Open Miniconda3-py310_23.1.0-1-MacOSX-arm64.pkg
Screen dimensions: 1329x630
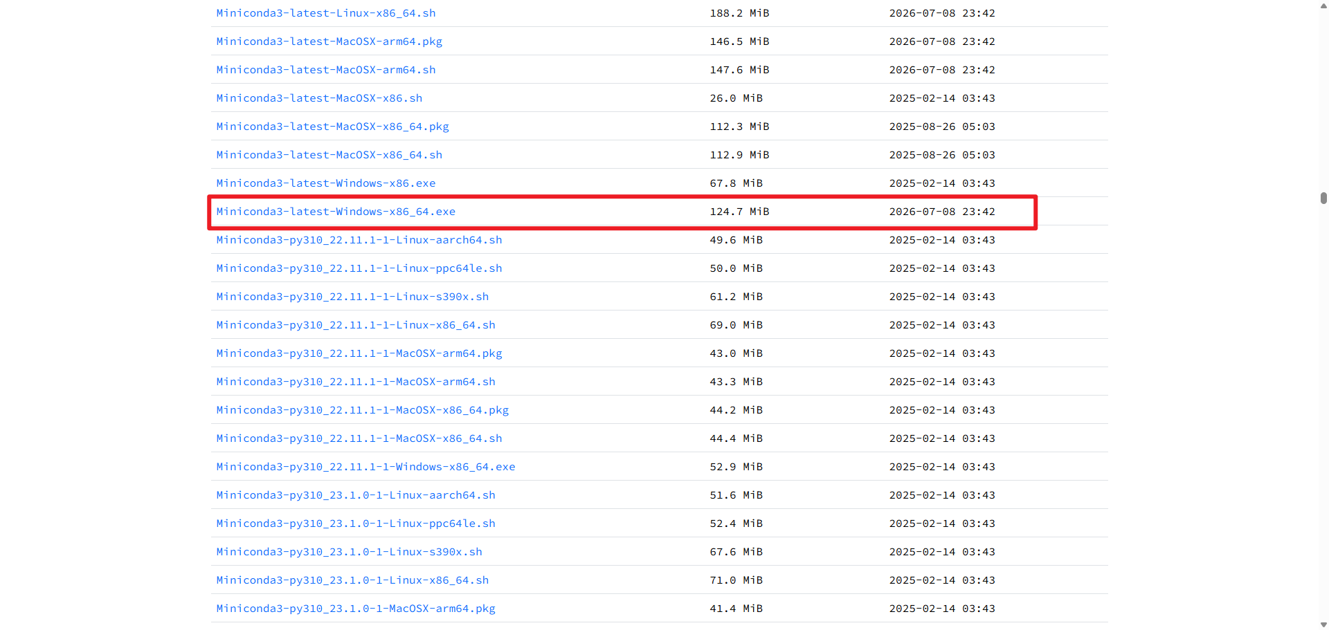356,609
